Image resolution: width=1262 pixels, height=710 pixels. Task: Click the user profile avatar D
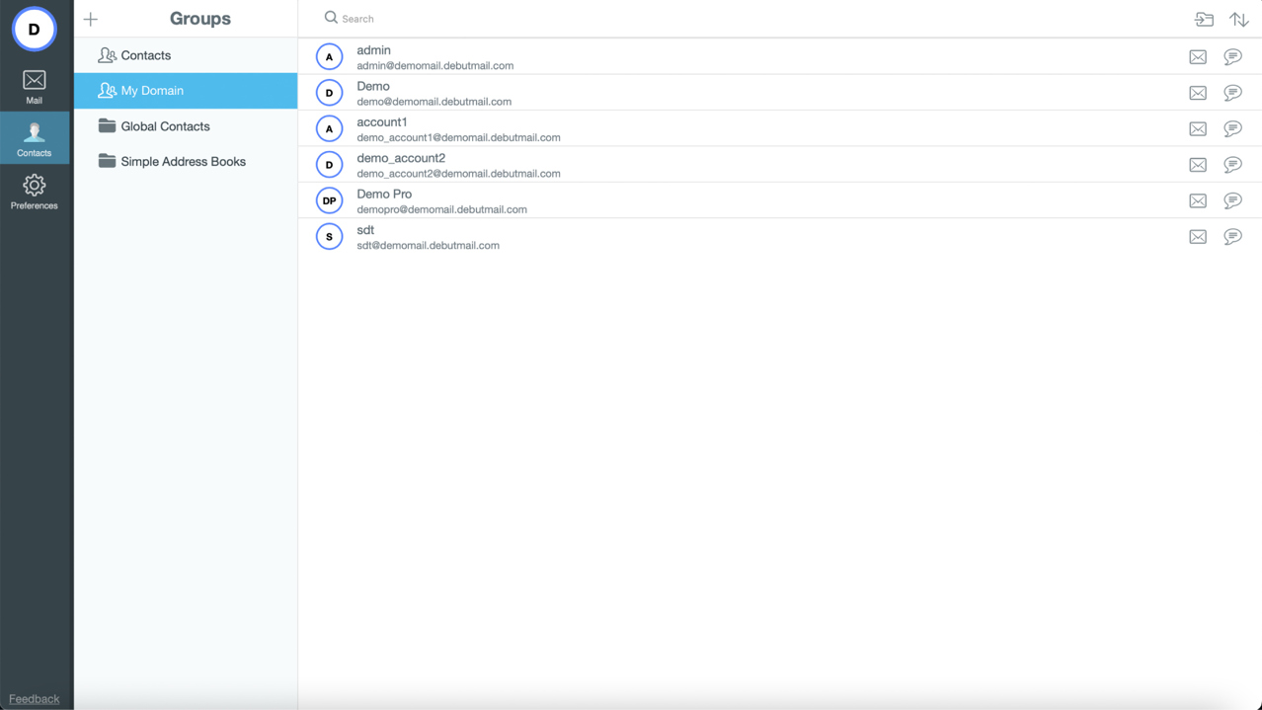tap(35, 30)
